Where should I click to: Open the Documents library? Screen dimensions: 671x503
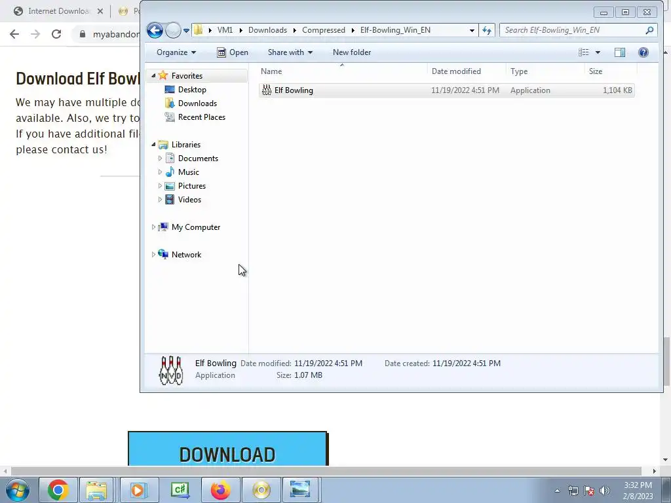pyautogui.click(x=198, y=158)
